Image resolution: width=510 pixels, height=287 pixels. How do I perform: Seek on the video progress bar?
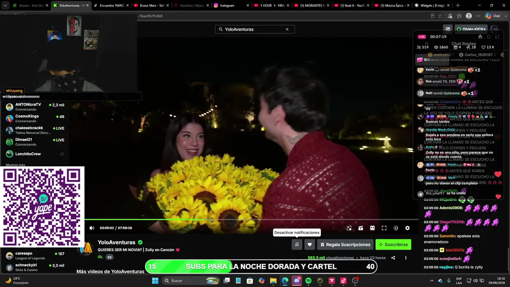[x=251, y=219]
